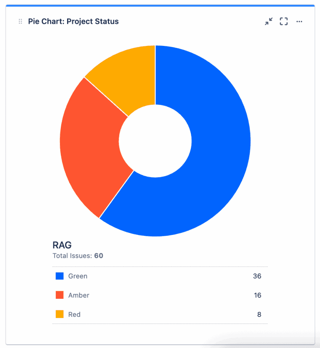Click the yellow Red legend swatch

pyautogui.click(x=60, y=315)
